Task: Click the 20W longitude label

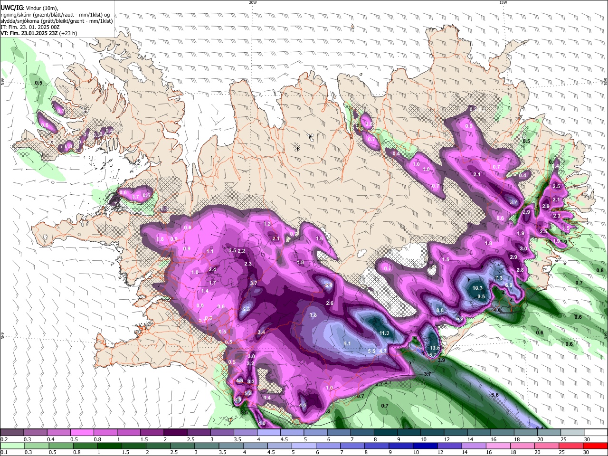Action: pyautogui.click(x=253, y=2)
